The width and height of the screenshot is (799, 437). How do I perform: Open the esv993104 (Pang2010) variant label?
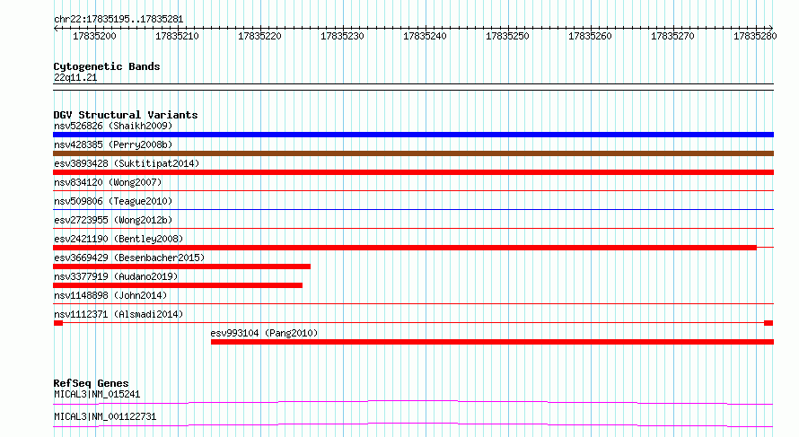[265, 333]
